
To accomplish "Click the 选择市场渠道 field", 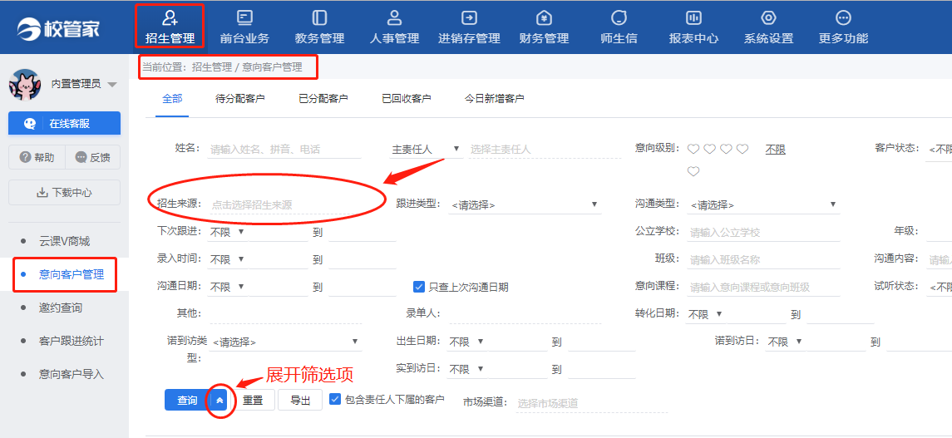I will click(591, 403).
